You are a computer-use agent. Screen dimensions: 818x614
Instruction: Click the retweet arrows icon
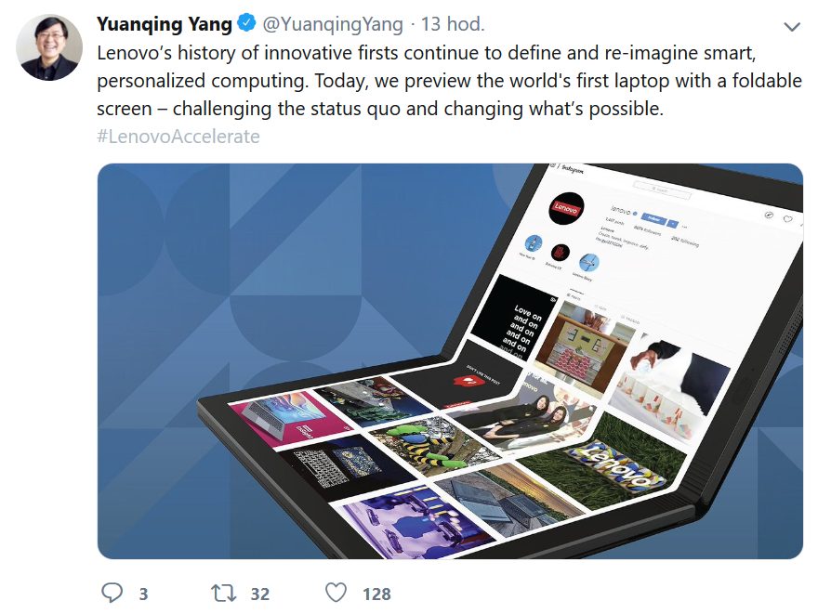coord(223,594)
